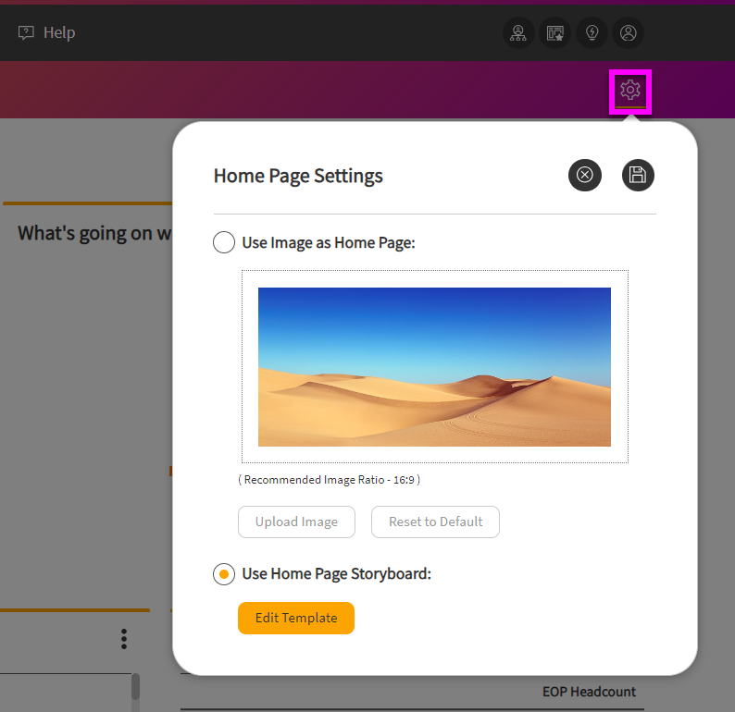
Task: Click the gear settings icon
Action: pyautogui.click(x=630, y=91)
